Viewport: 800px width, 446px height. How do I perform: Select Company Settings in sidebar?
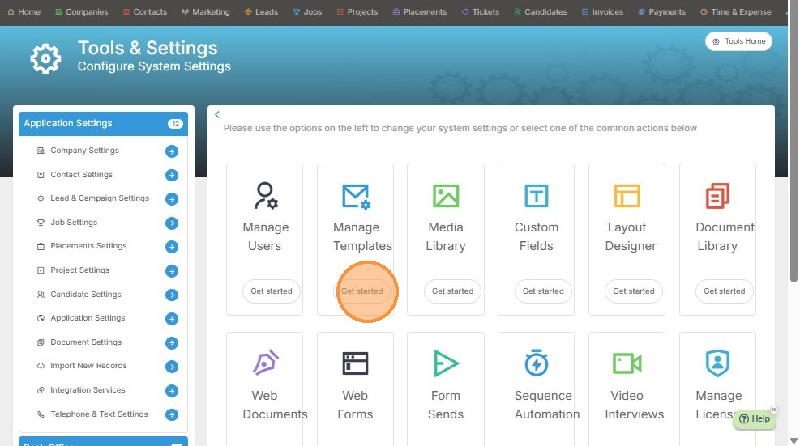[x=84, y=151]
